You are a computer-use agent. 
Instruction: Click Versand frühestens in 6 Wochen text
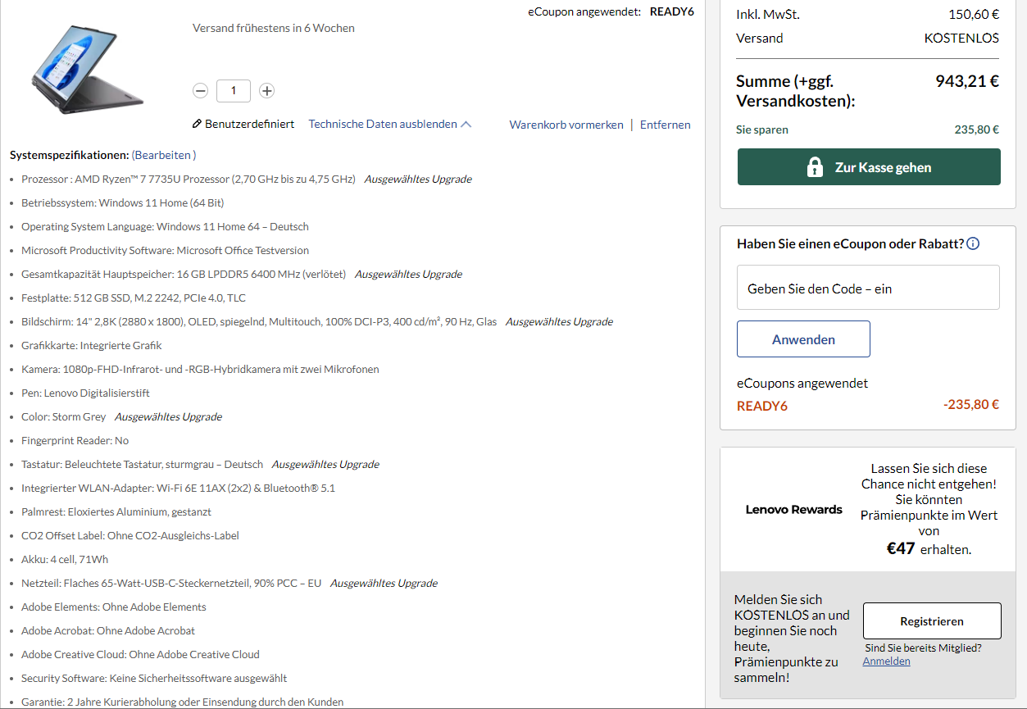coord(274,28)
